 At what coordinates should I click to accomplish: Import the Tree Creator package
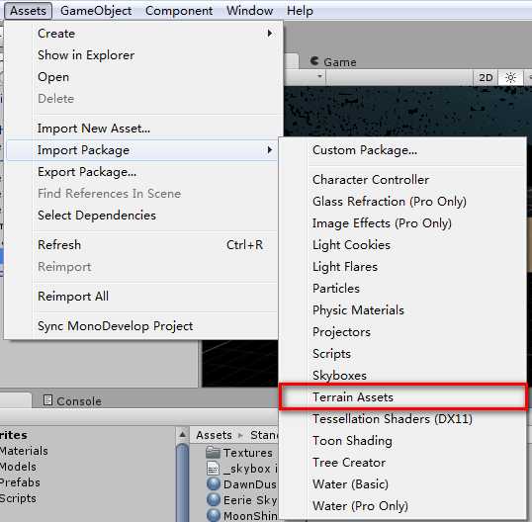tap(403, 463)
